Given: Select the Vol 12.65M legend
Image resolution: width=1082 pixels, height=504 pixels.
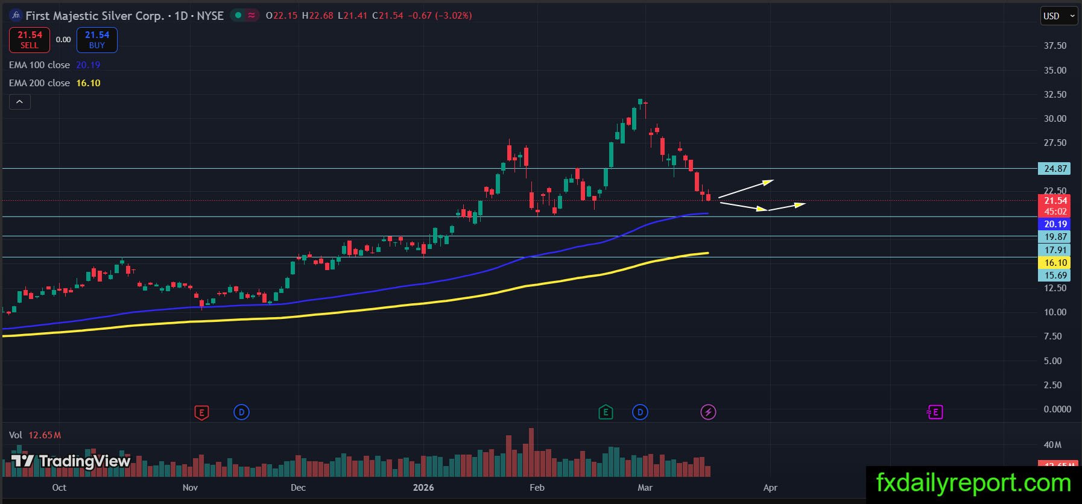Looking at the screenshot, I should [35, 435].
